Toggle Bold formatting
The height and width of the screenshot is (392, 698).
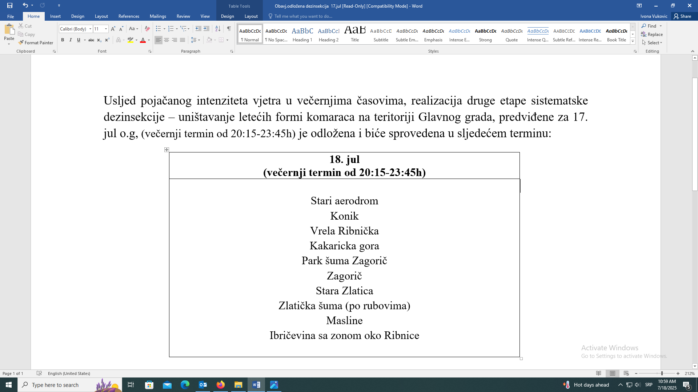click(x=63, y=40)
